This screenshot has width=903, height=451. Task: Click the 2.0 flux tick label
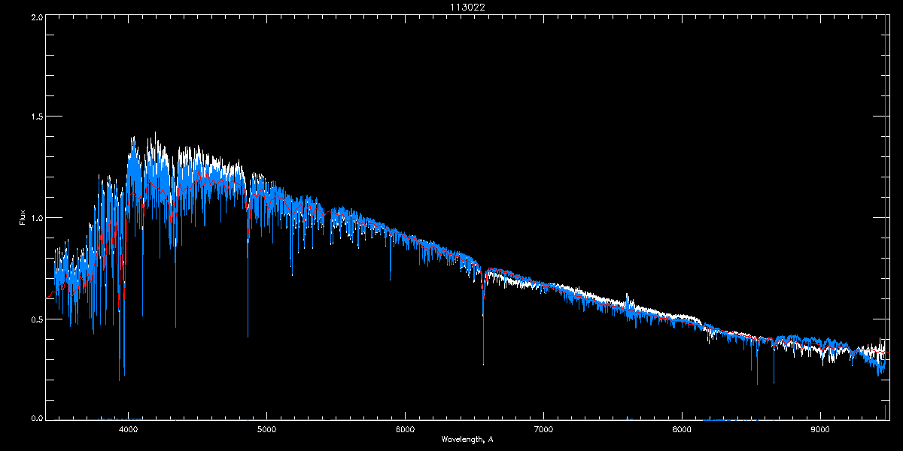click(36, 17)
